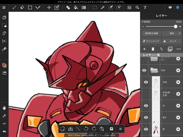
Task: Open settings gear for top folder row
Action: coord(178,59)
